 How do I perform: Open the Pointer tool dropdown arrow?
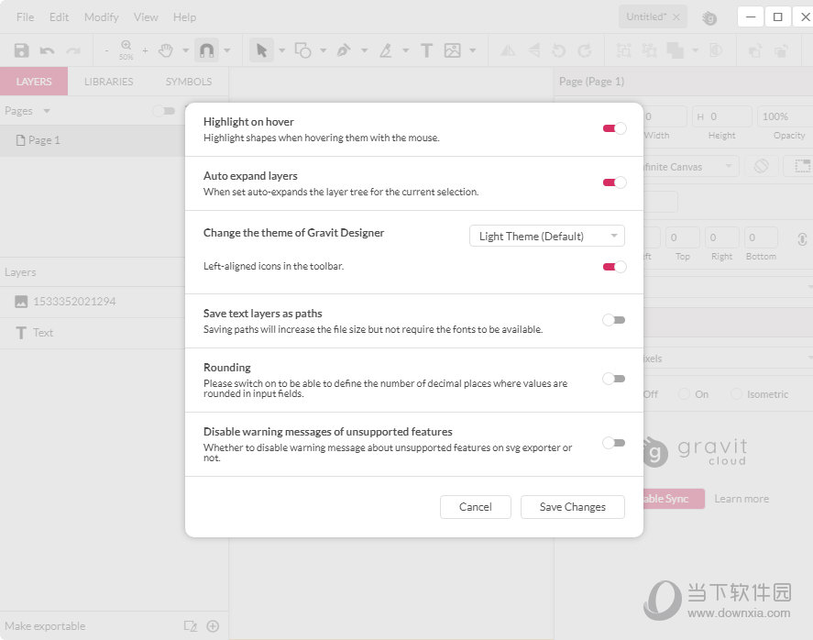pos(282,50)
